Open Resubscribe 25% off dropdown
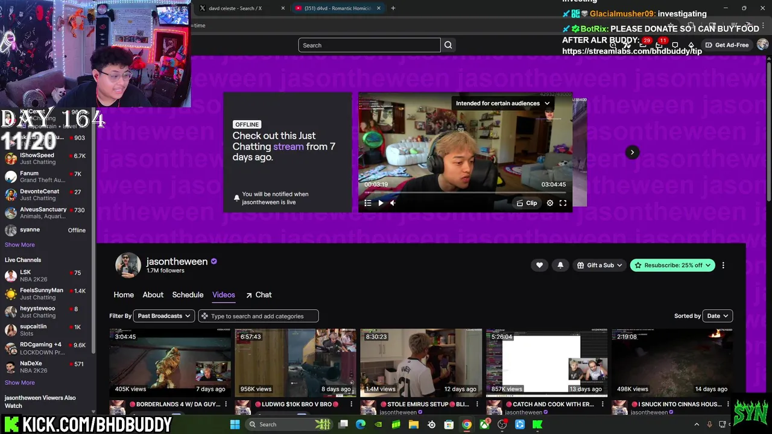The height and width of the screenshot is (434, 772). (x=672, y=265)
